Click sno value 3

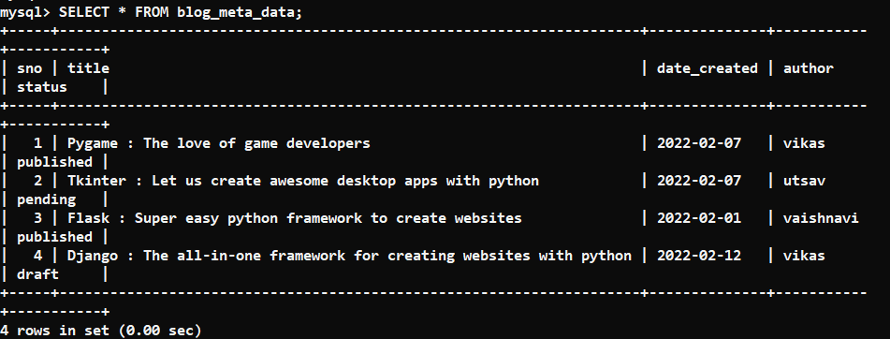(x=38, y=218)
